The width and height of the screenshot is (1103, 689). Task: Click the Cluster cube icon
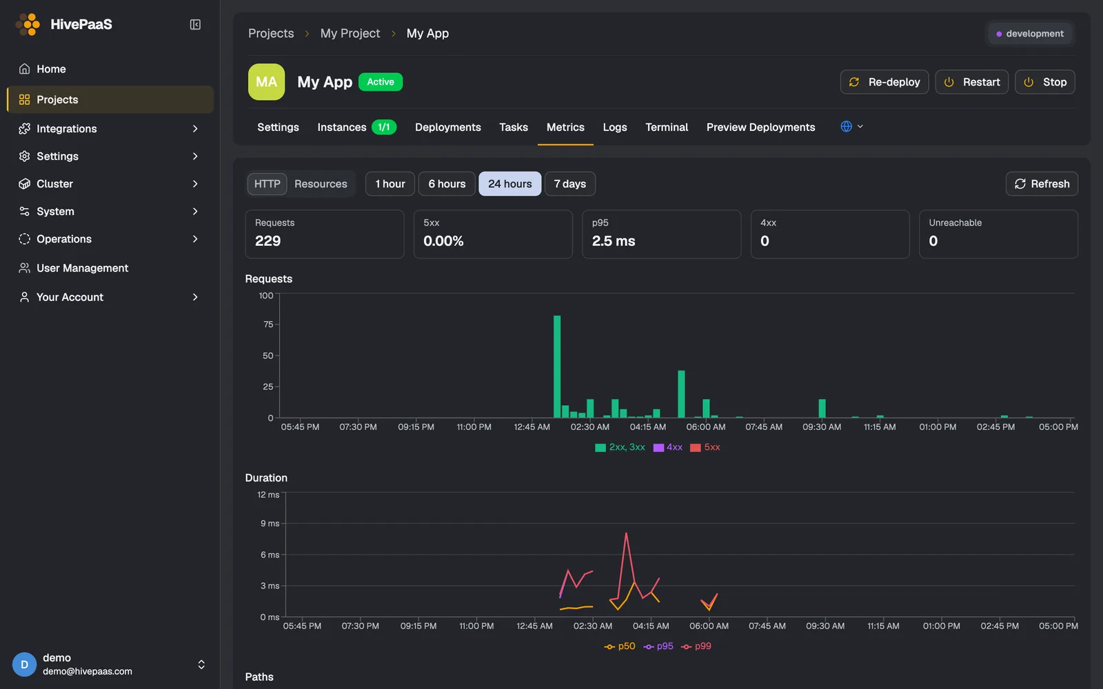[x=24, y=184]
